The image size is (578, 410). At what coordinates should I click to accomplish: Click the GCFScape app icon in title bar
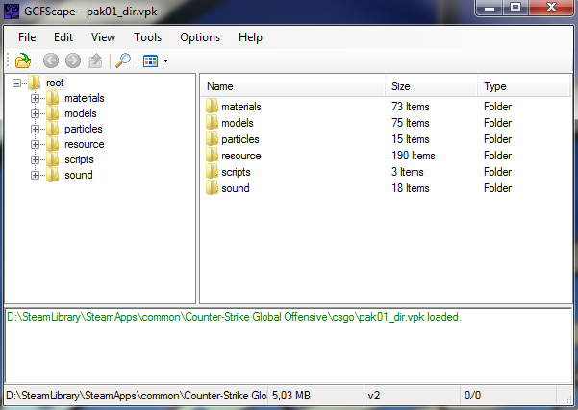click(12, 11)
